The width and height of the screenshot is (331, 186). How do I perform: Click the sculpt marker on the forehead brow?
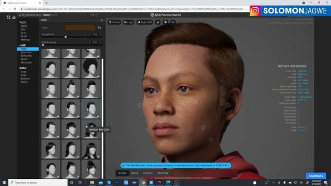[182, 78]
